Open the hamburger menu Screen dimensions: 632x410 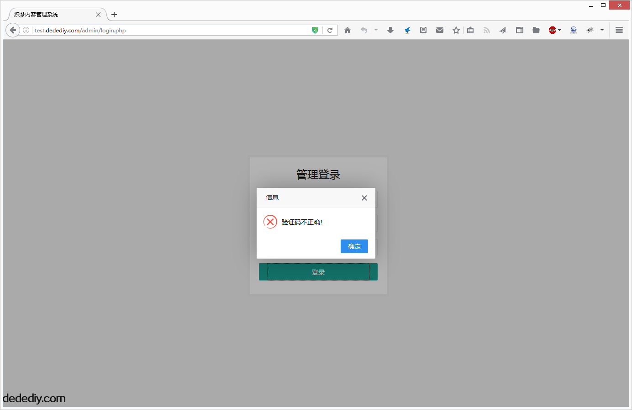(x=619, y=30)
